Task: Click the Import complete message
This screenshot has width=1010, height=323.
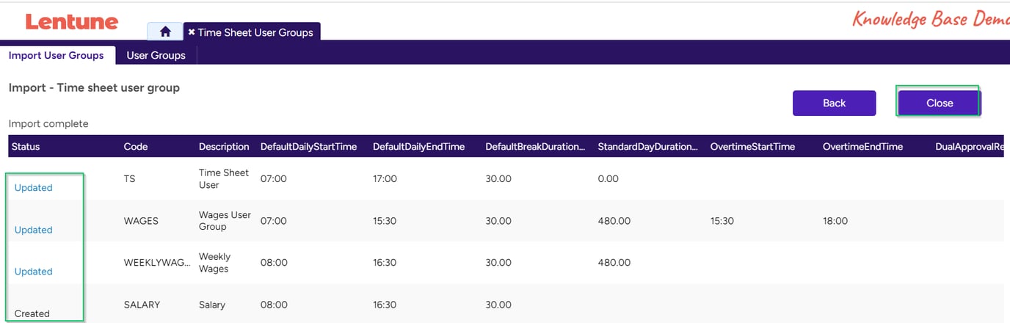Action: [x=48, y=123]
